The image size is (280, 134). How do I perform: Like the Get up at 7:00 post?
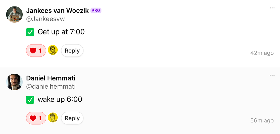[x=36, y=51]
